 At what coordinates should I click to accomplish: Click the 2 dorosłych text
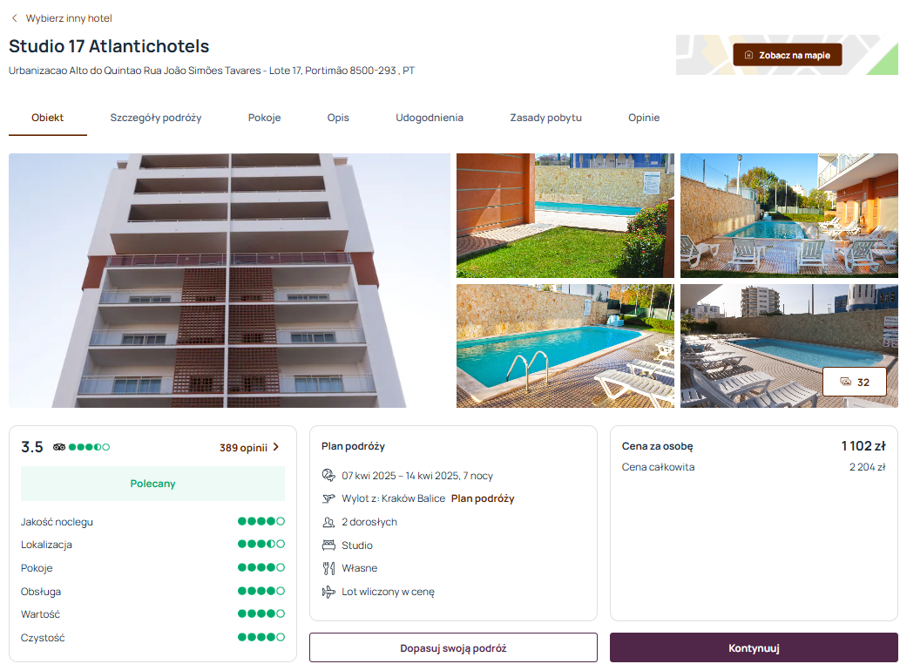pos(369,522)
